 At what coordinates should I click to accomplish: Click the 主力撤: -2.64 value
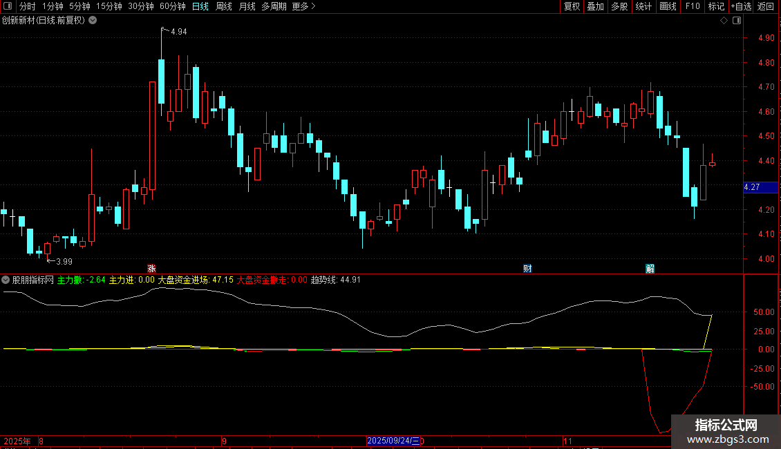point(81,280)
